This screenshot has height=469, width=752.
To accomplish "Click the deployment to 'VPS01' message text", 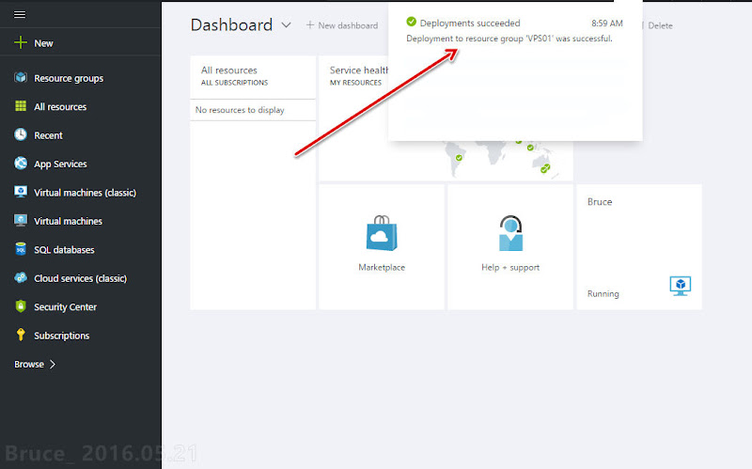I will pos(509,39).
